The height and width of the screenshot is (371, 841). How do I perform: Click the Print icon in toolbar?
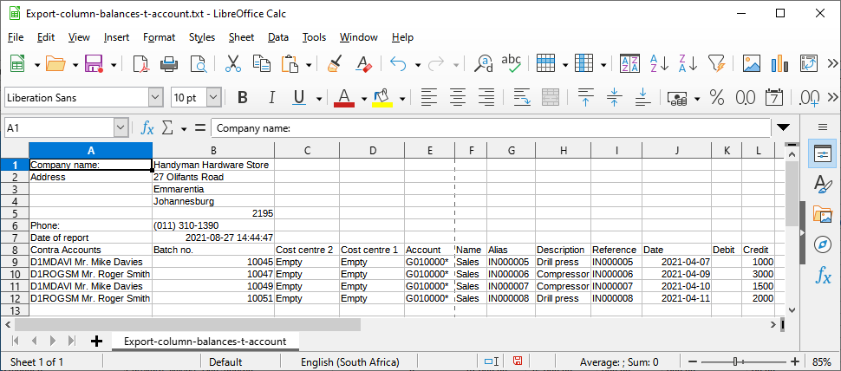click(169, 64)
